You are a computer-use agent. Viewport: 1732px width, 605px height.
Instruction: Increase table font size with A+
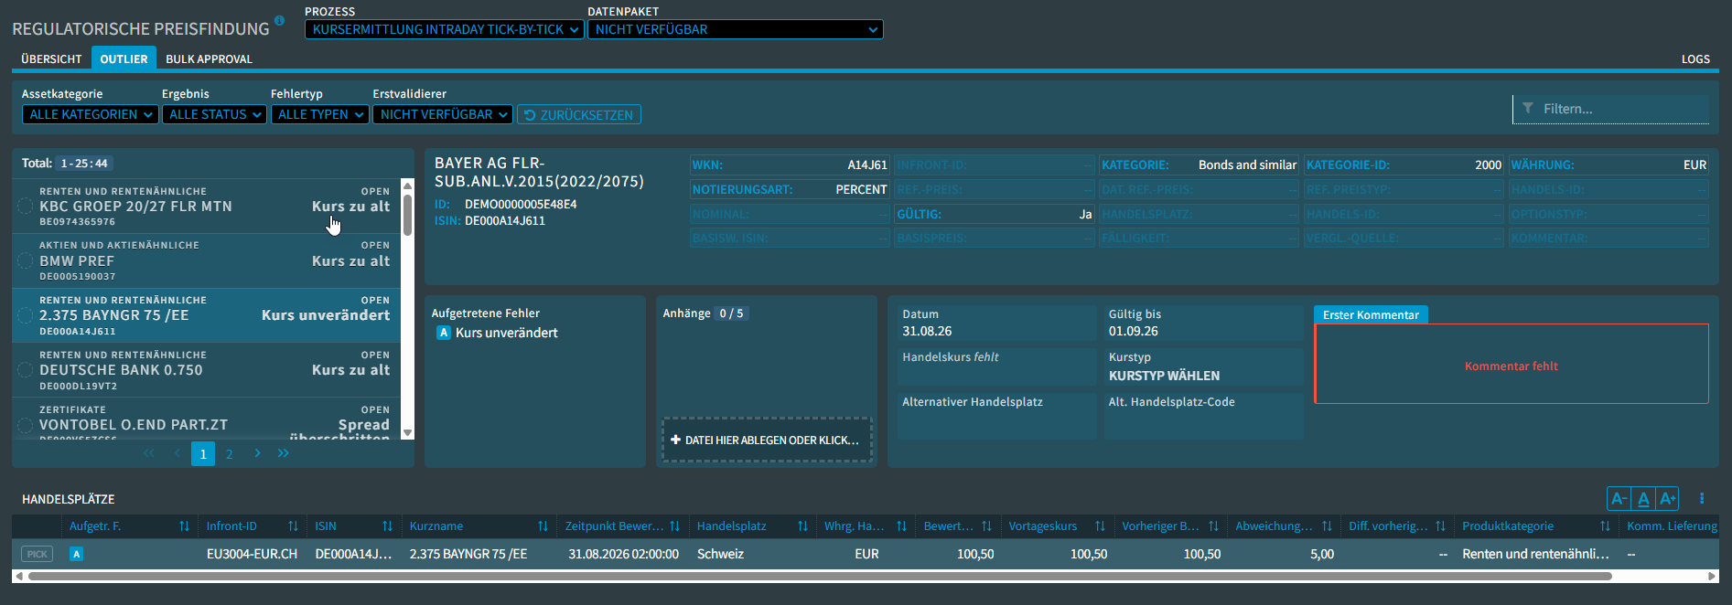[x=1667, y=499]
